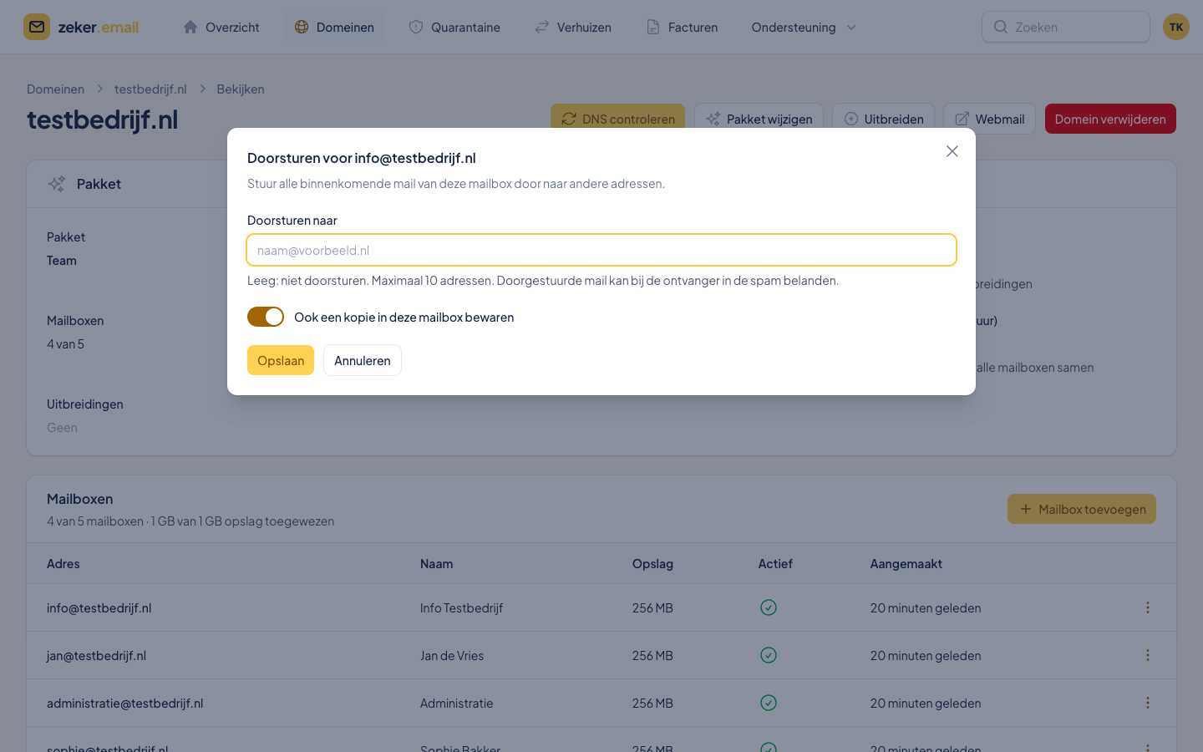Open row actions for info@testbedrijf.nl
Viewport: 1203px width, 752px height.
[1148, 607]
